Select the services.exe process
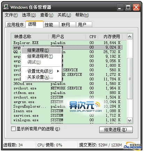This screenshot has width=144, height=152. click(67, 115)
